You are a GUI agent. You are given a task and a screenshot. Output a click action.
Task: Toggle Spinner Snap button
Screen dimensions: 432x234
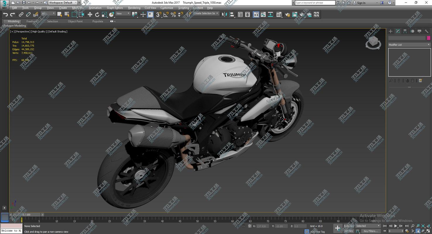point(180,14)
